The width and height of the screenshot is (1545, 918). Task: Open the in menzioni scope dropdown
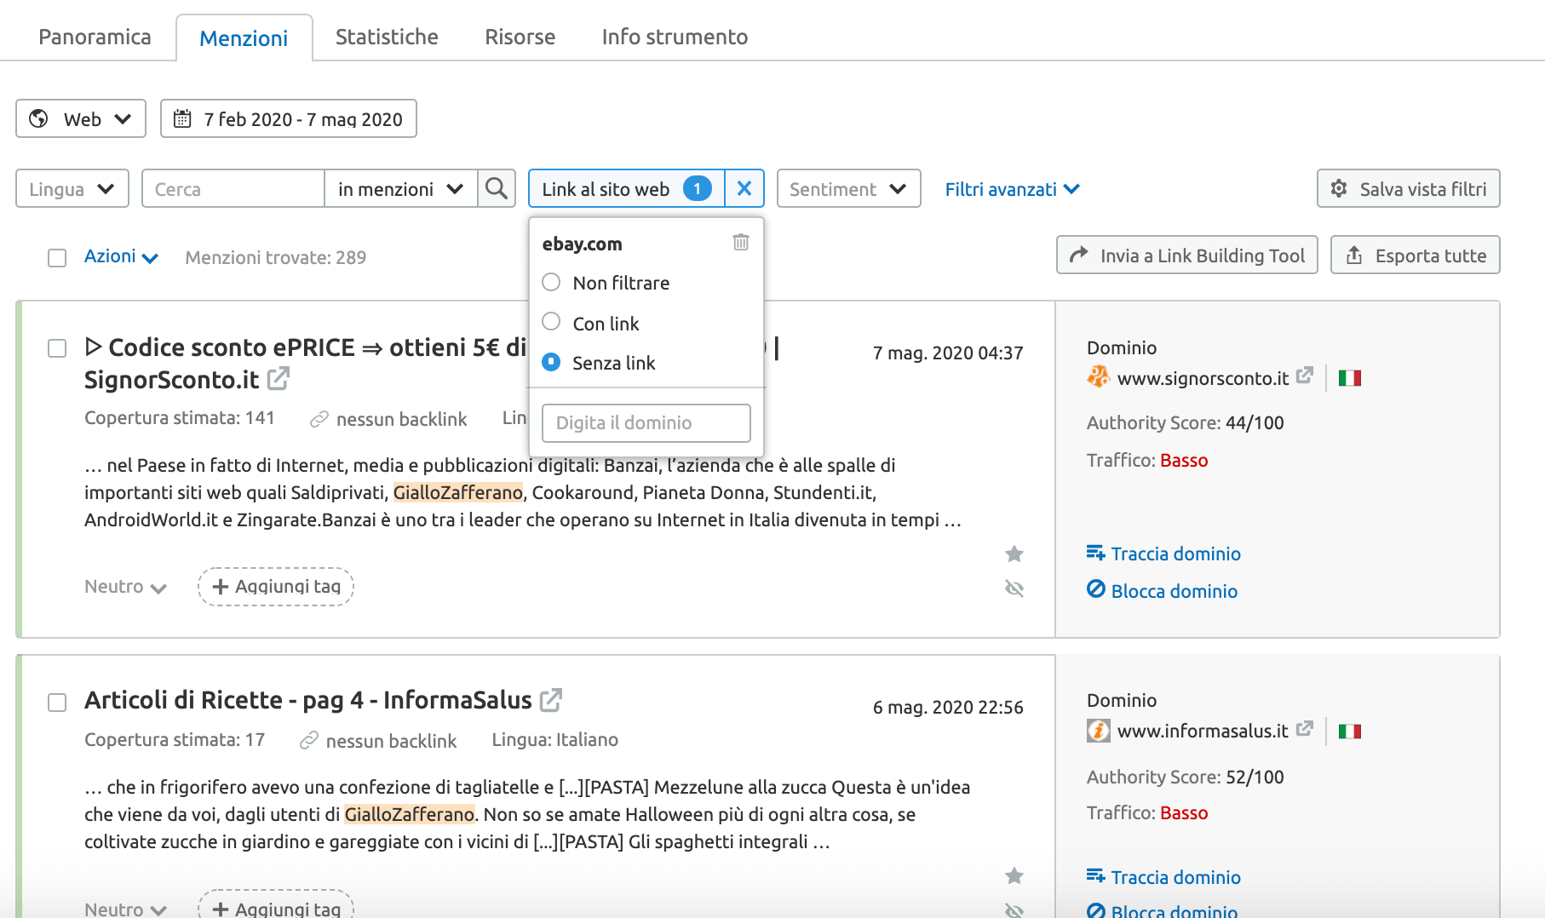click(401, 188)
